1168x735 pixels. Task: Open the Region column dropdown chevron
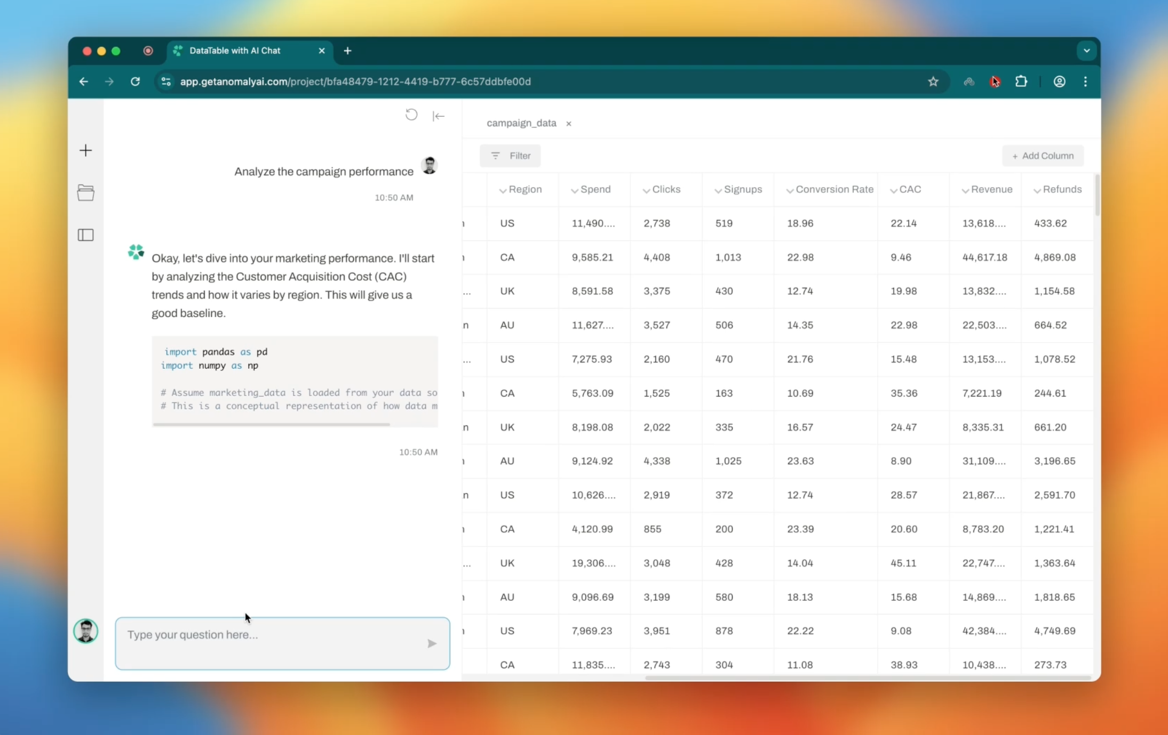pyautogui.click(x=503, y=190)
